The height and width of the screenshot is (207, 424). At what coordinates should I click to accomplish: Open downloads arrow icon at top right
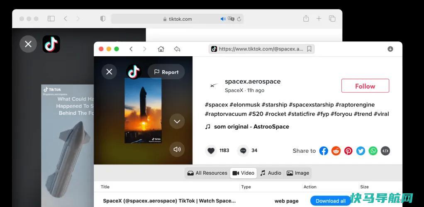(390, 49)
